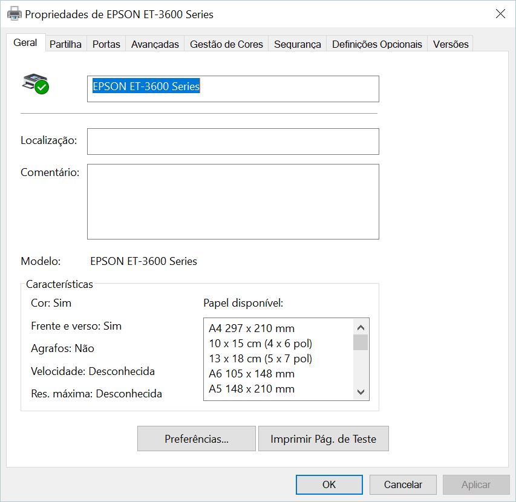Go to the Portas tab
The height and width of the screenshot is (502, 516).
coord(106,44)
